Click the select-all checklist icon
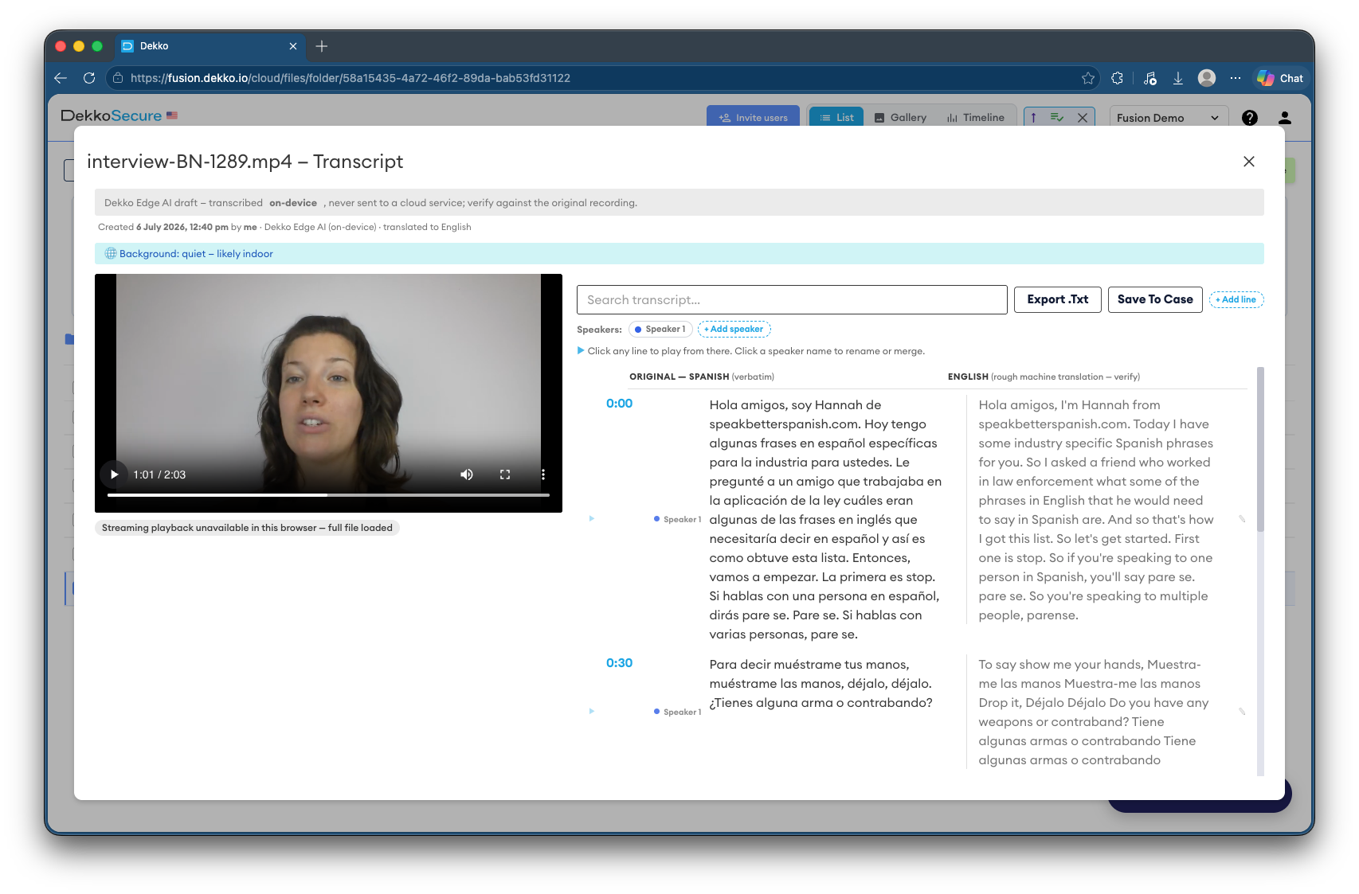This screenshot has width=1359, height=894. click(x=1057, y=118)
